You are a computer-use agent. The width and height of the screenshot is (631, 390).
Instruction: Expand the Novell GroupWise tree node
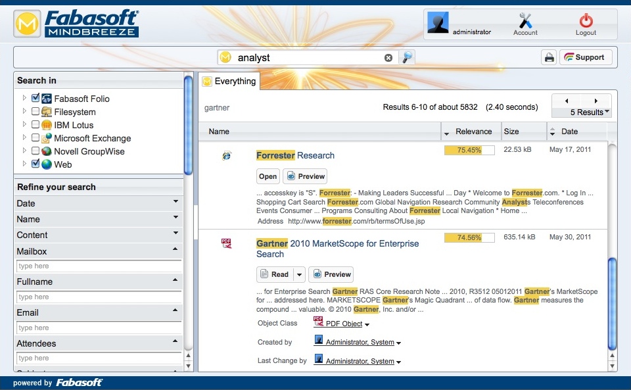tap(24, 151)
